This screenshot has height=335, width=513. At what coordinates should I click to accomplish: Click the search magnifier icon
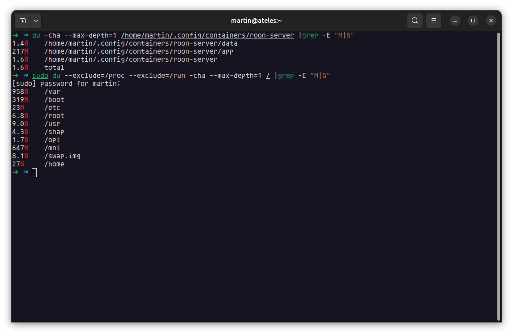click(x=415, y=21)
